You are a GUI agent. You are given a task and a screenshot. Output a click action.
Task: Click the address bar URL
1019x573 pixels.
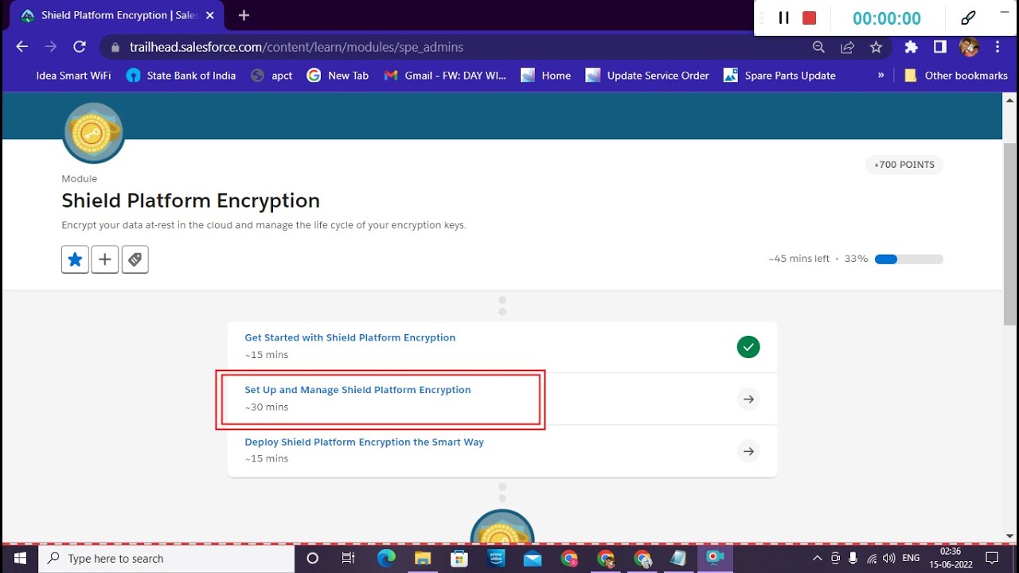point(296,47)
